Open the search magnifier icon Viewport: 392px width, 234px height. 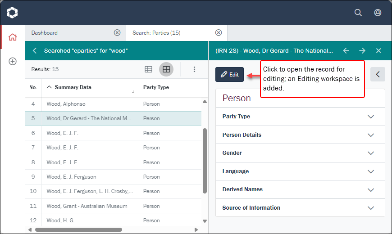point(358,13)
